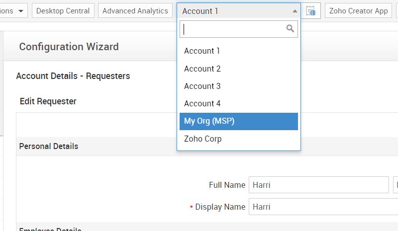
Task: Click the Configuration Wizard title
Action: coord(69,47)
